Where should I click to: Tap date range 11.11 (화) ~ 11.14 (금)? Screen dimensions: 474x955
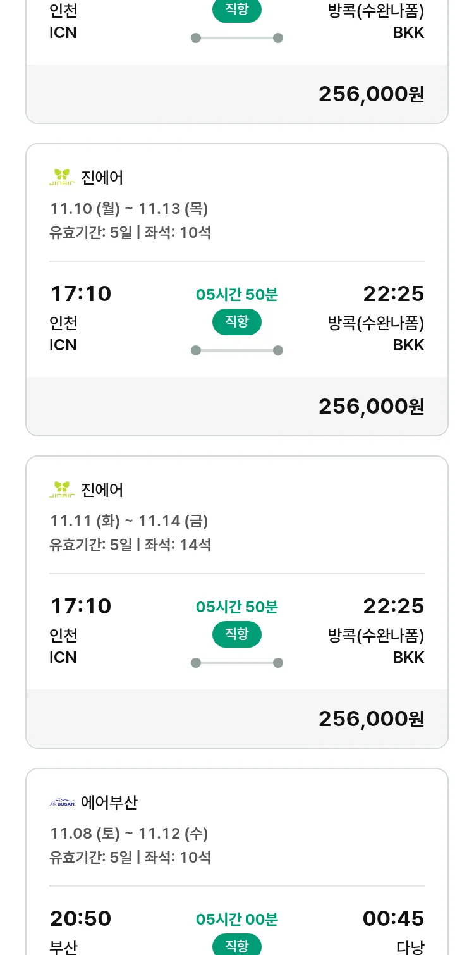pyautogui.click(x=129, y=521)
